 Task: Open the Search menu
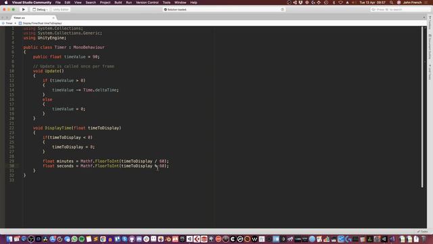pos(91,3)
